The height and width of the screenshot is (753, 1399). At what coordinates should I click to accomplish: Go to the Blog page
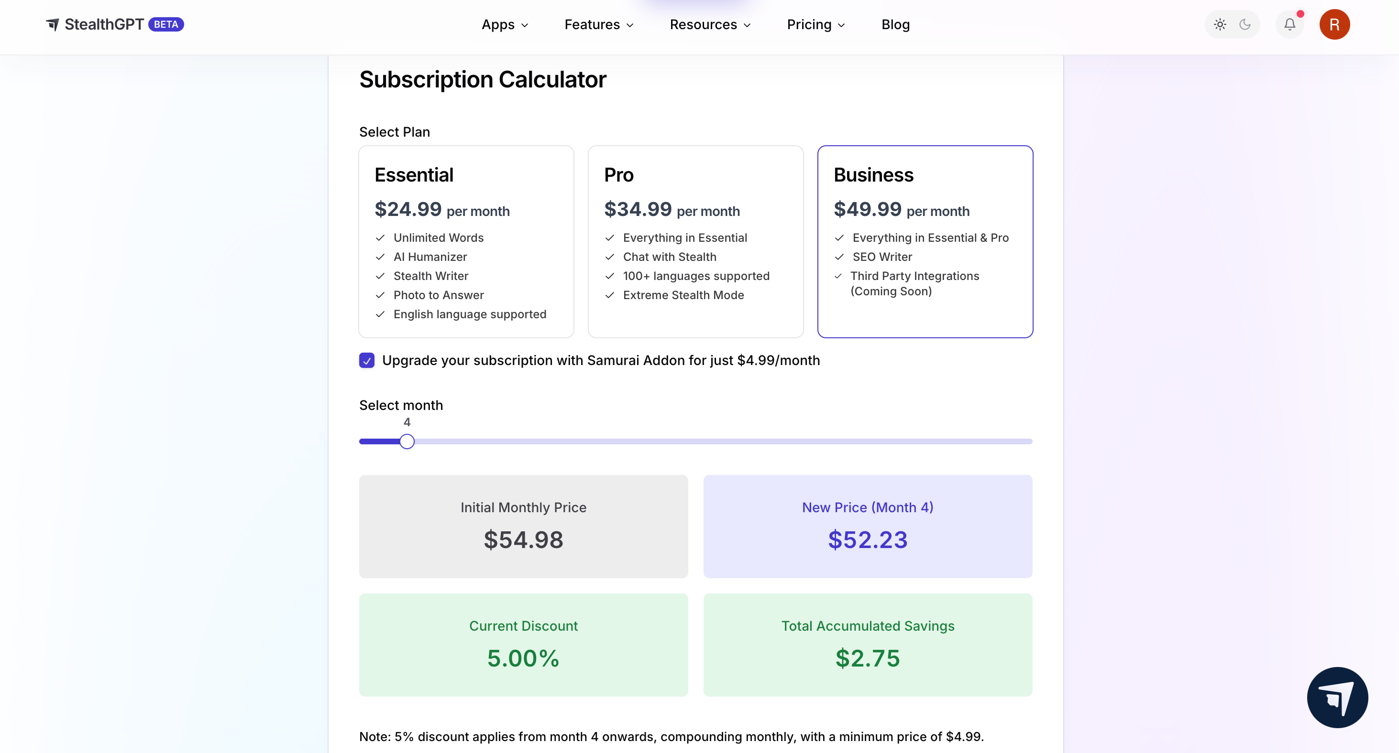895,24
